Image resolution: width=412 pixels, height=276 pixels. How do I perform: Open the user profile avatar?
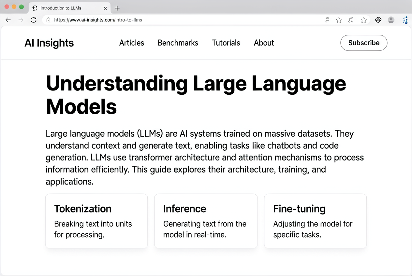point(391,20)
